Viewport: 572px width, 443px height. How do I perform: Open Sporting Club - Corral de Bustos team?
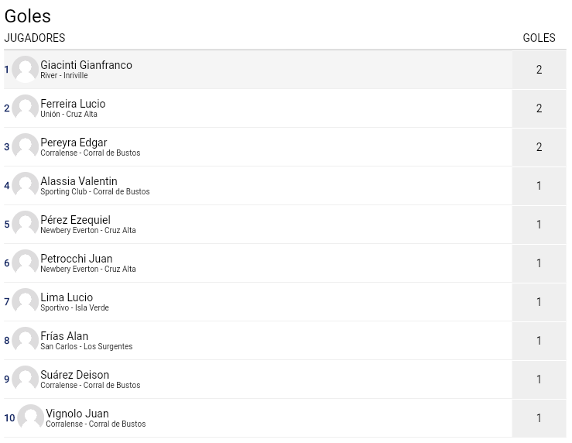pos(95,191)
